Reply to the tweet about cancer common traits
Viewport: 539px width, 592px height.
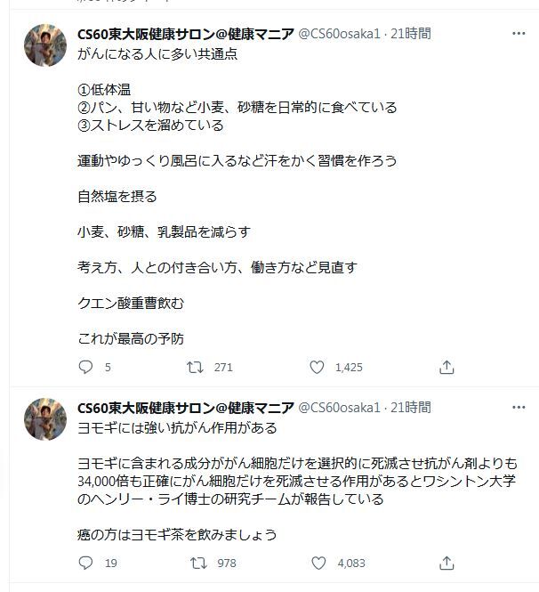pyautogui.click(x=85, y=367)
